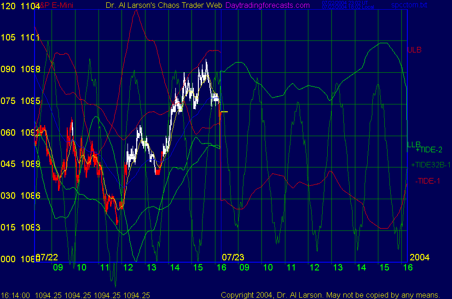Click the 1095 price axis label
Screen dimensions: 452x299
(x=30, y=101)
